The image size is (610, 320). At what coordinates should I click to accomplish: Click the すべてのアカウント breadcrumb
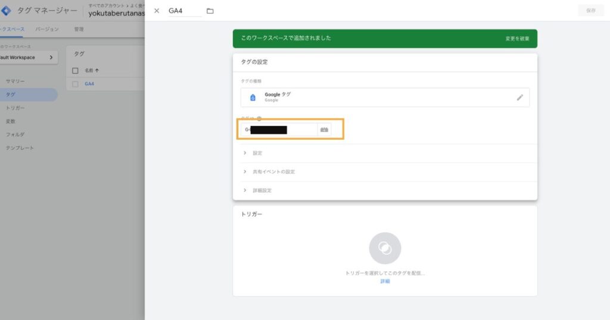point(106,5)
